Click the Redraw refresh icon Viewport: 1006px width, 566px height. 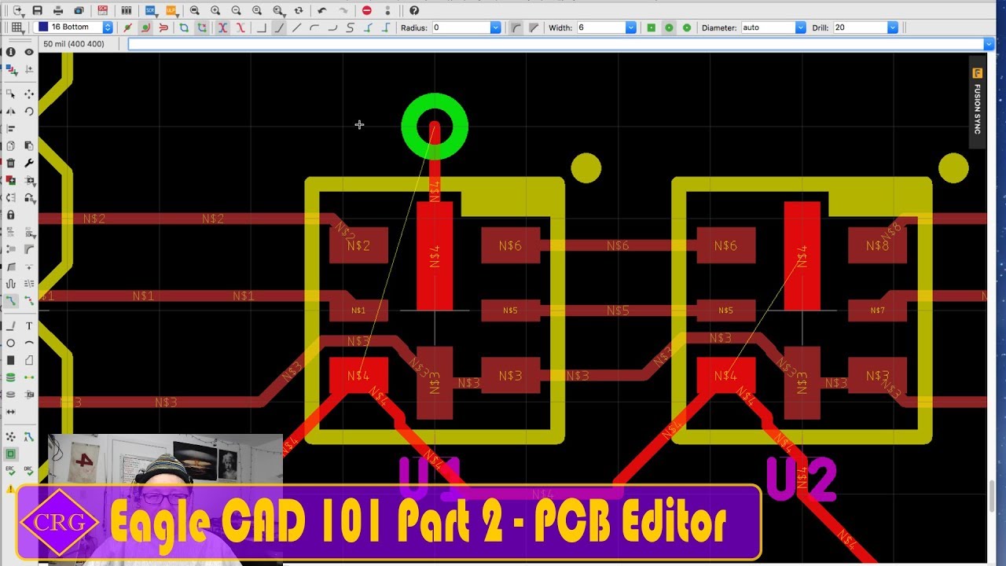(x=298, y=10)
